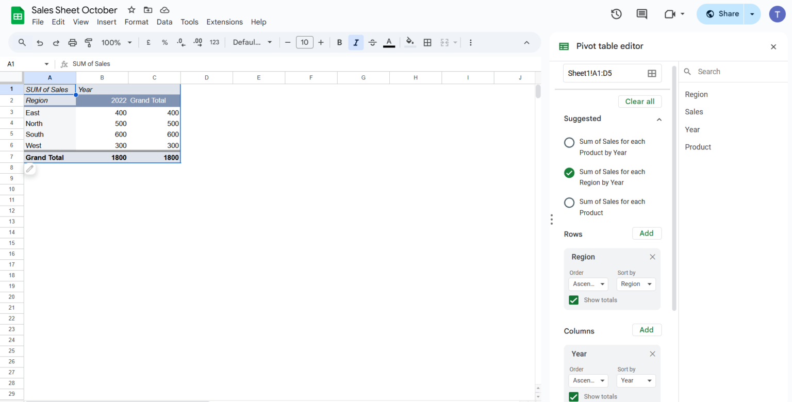This screenshot has height=402, width=792.
Task: Select the data range grid icon
Action: click(x=651, y=73)
